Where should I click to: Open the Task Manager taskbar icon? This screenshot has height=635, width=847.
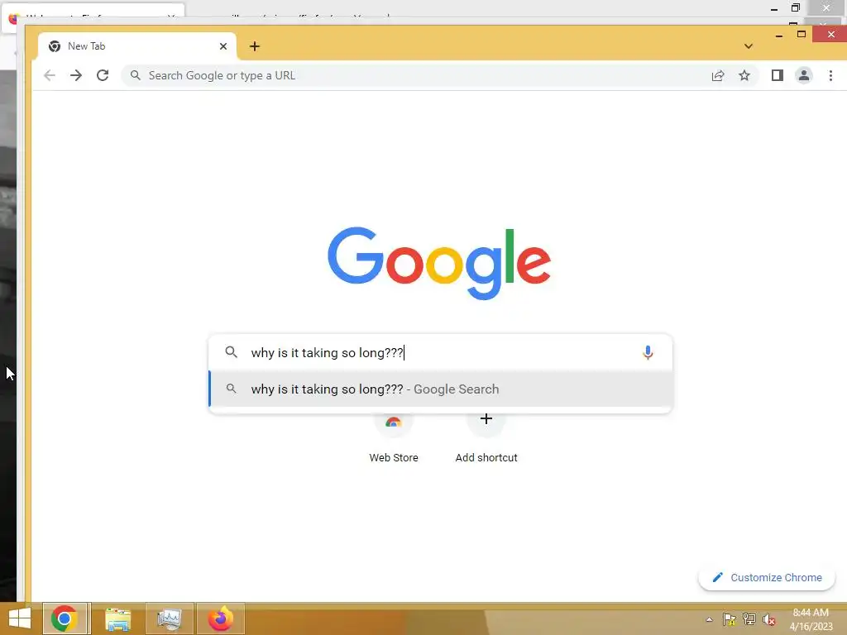coord(169,618)
